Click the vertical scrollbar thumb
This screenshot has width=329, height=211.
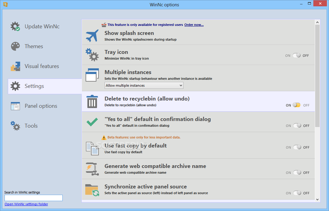click(317, 76)
